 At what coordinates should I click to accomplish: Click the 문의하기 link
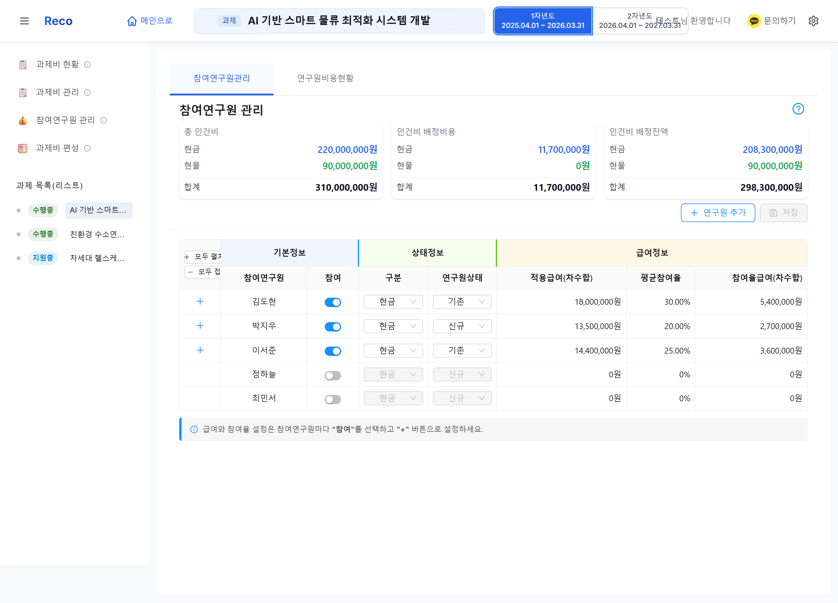[x=779, y=21]
